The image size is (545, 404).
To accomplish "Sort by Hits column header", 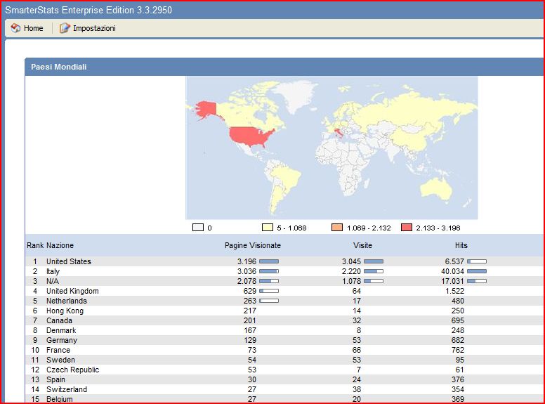I will click(x=461, y=245).
